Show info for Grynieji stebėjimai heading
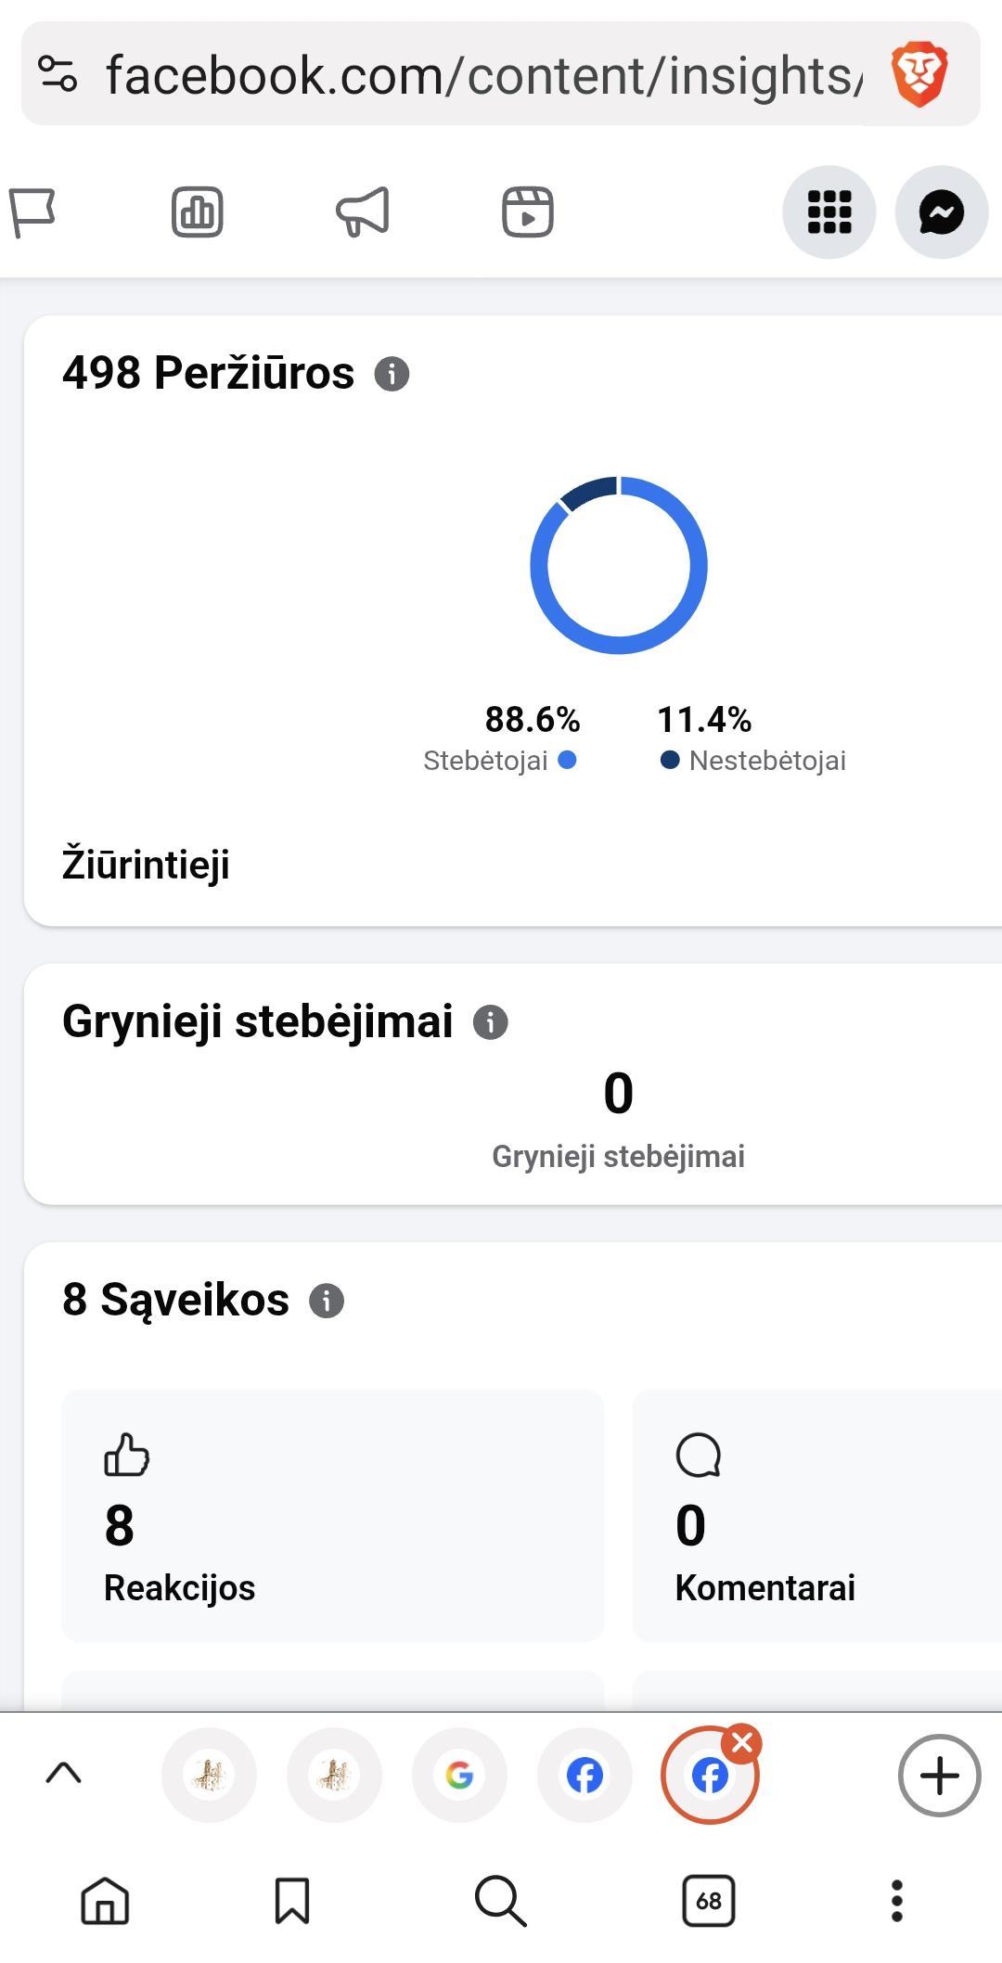The height and width of the screenshot is (1963, 1002). click(491, 1022)
